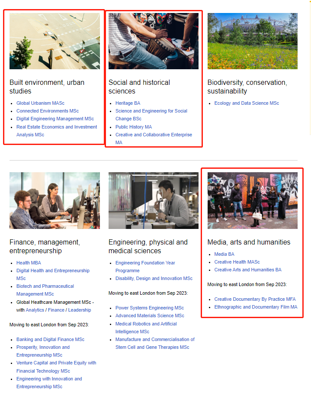Screen dimensions: 311x396
Task: Open the Finance option of Global Healthcare Management
Action: [56, 310]
